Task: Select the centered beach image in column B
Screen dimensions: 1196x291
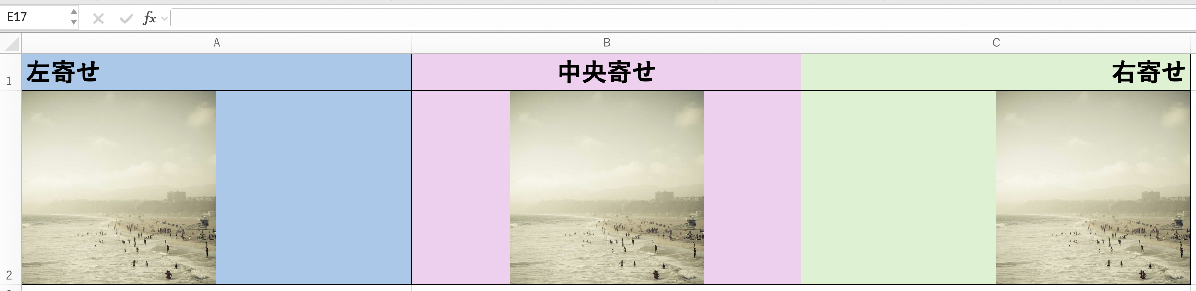Action: [606, 188]
